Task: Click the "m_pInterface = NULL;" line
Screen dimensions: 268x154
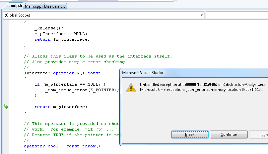Action: pyautogui.click(x=61, y=34)
